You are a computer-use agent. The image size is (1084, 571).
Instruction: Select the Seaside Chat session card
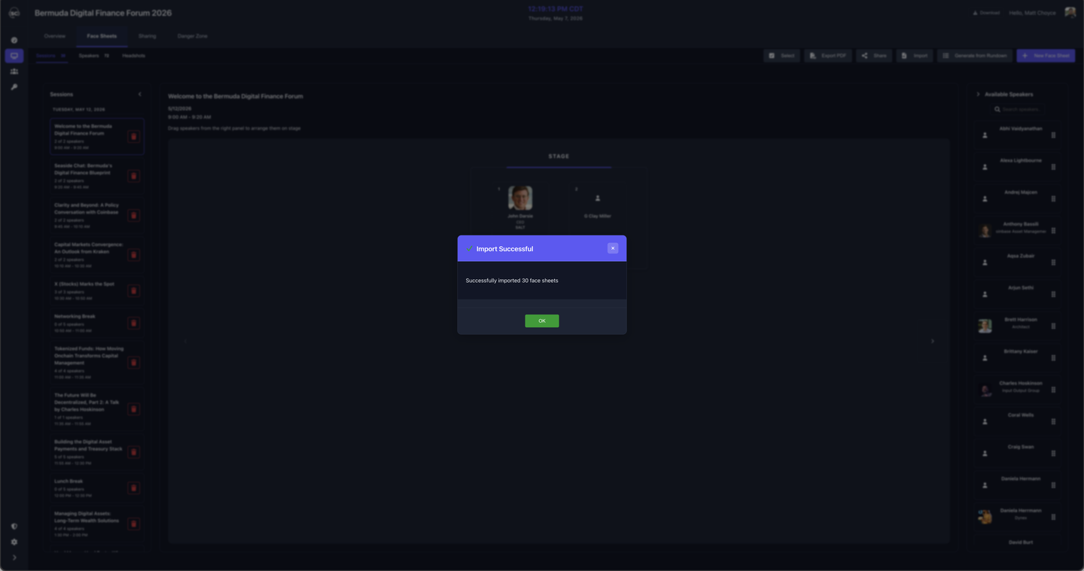96,176
